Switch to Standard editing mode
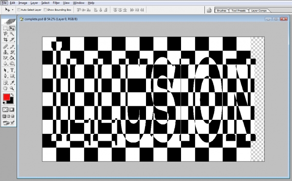This screenshot has width=292, height=181. pyautogui.click(x=5, y=110)
